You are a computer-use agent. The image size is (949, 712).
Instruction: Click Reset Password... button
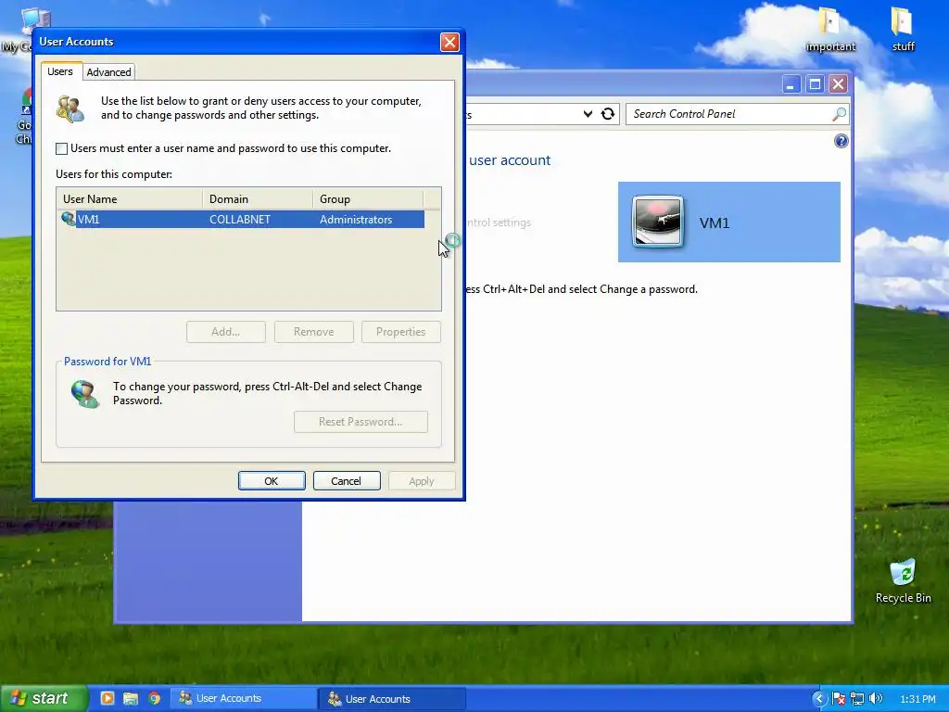(361, 422)
